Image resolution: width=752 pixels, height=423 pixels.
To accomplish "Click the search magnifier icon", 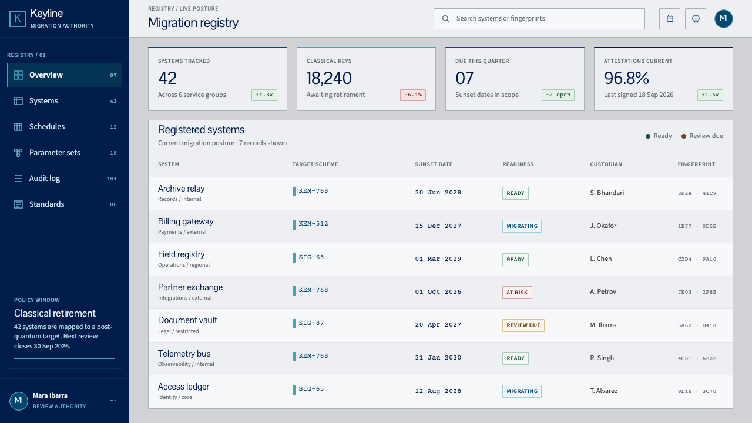I will click(446, 19).
